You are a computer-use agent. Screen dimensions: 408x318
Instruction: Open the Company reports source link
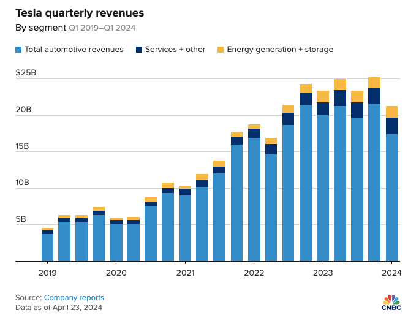tap(74, 297)
